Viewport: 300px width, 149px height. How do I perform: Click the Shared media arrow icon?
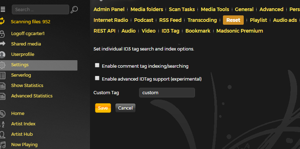3,44
